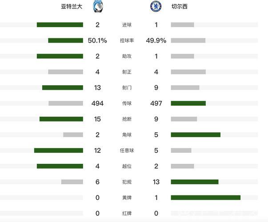Click Chelsea's green 角球 bar

click(x=196, y=135)
